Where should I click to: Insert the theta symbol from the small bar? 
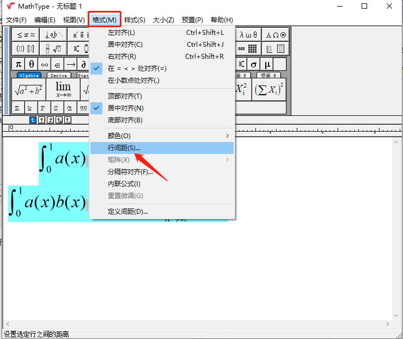(x=32, y=64)
